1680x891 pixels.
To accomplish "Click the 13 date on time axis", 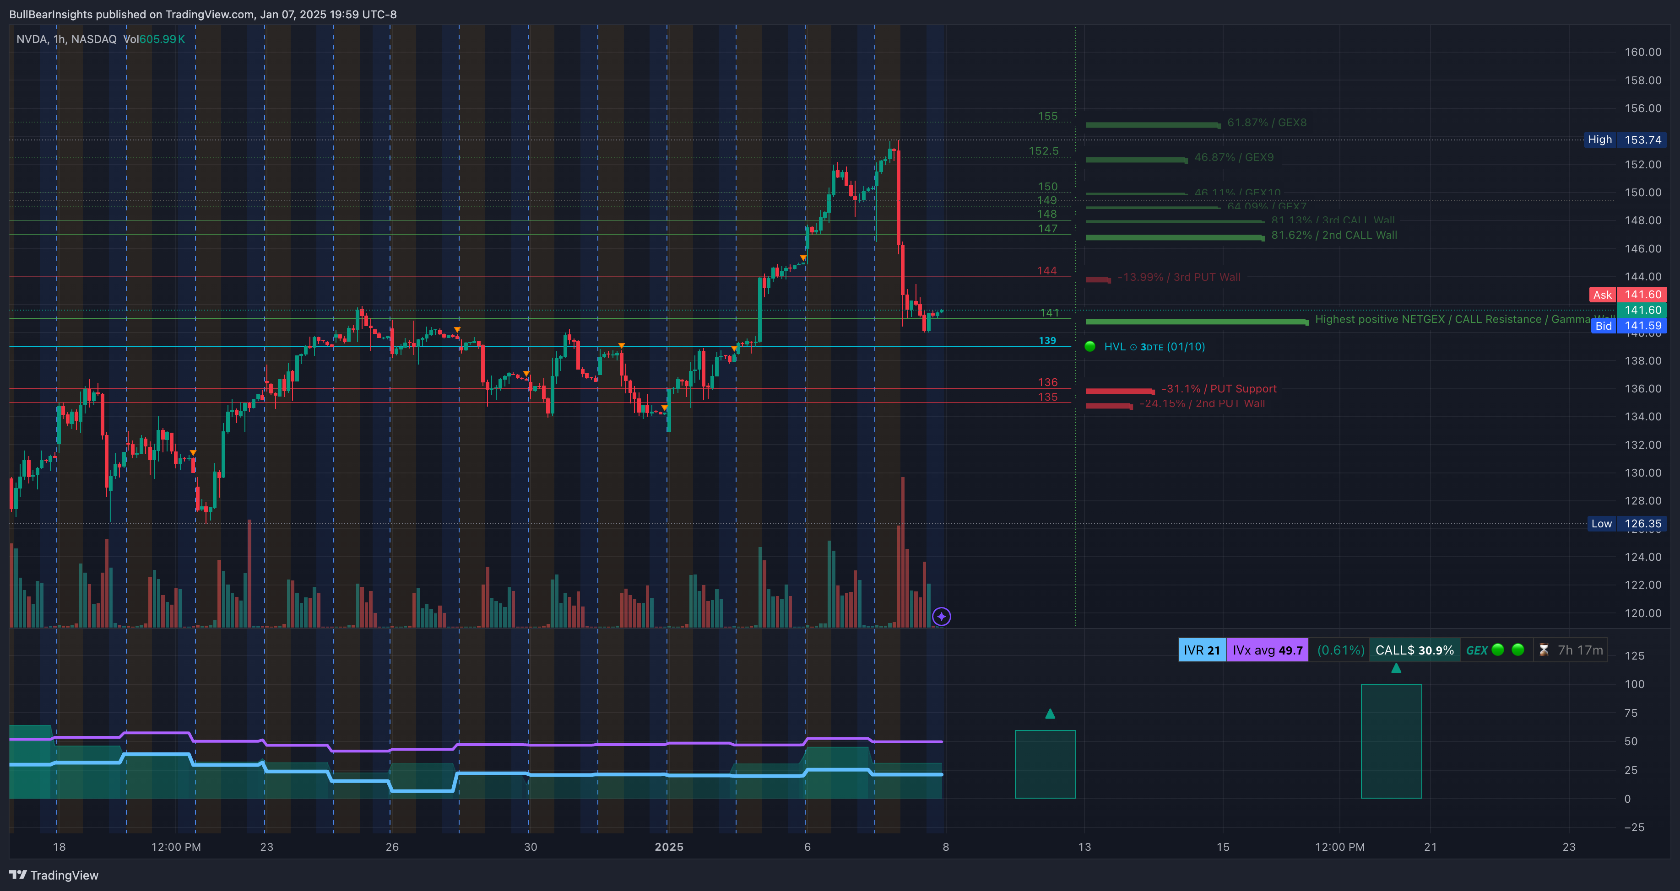I will pos(1084,847).
